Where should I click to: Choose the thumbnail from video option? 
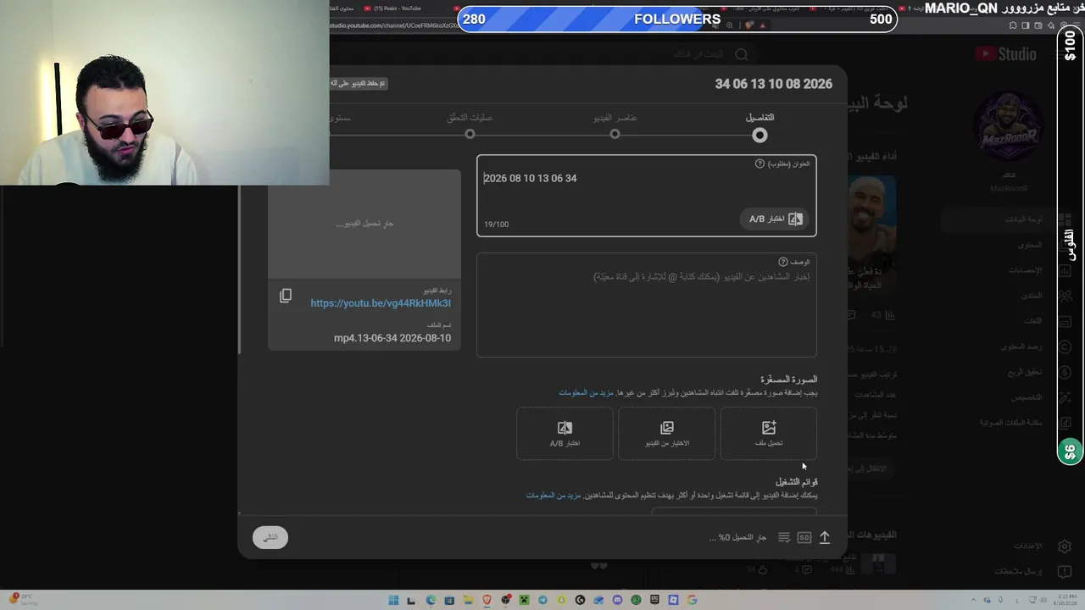[666, 434]
